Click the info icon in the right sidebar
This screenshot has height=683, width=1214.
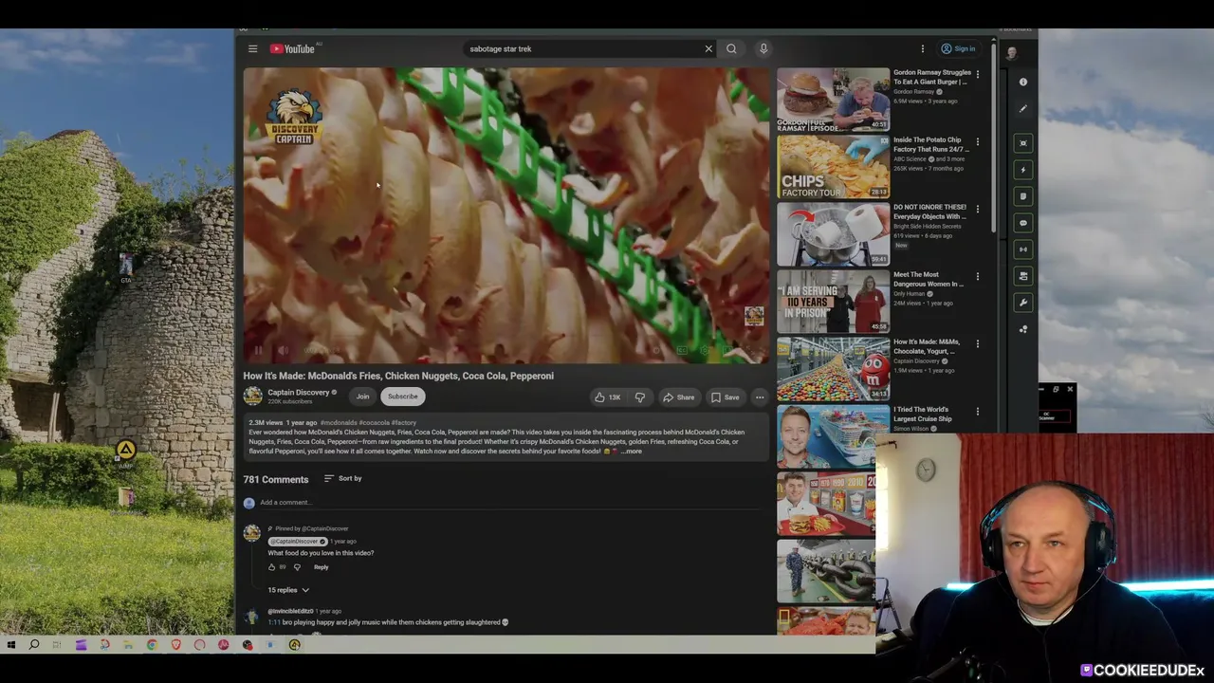(x=1023, y=83)
